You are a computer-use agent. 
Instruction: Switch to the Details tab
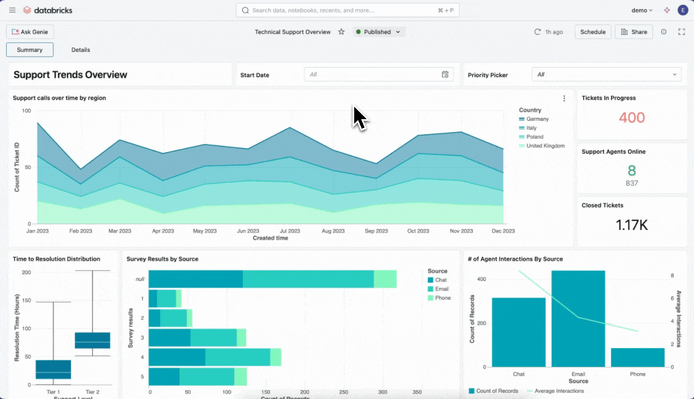80,50
